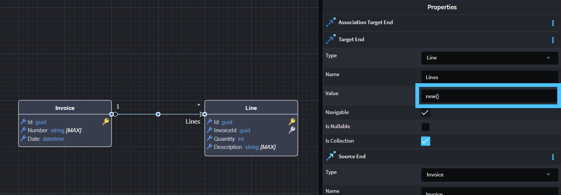
Task: Click the Value field containing new()
Action: pyautogui.click(x=488, y=96)
